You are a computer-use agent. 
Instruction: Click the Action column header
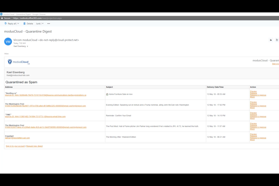point(253,87)
